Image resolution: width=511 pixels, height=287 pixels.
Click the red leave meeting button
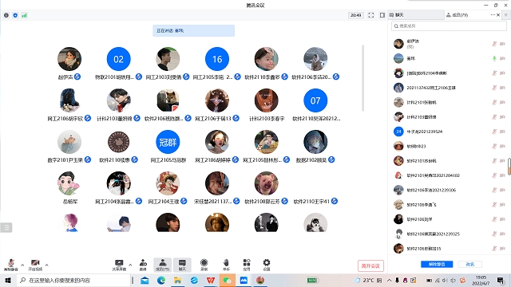point(370,265)
